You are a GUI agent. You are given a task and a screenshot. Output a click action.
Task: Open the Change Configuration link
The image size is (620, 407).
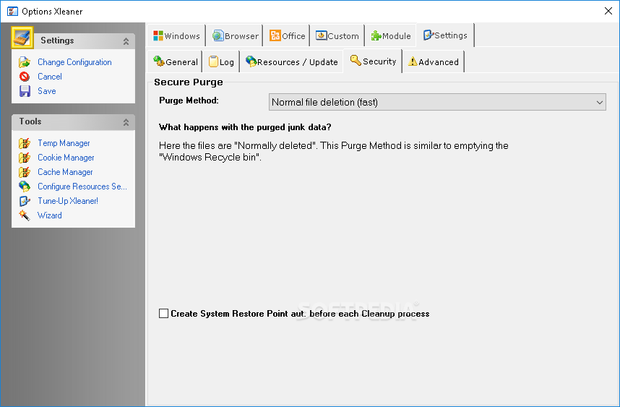coord(74,62)
